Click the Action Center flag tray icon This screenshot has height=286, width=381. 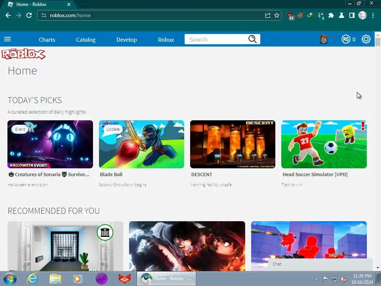[x=325, y=279]
